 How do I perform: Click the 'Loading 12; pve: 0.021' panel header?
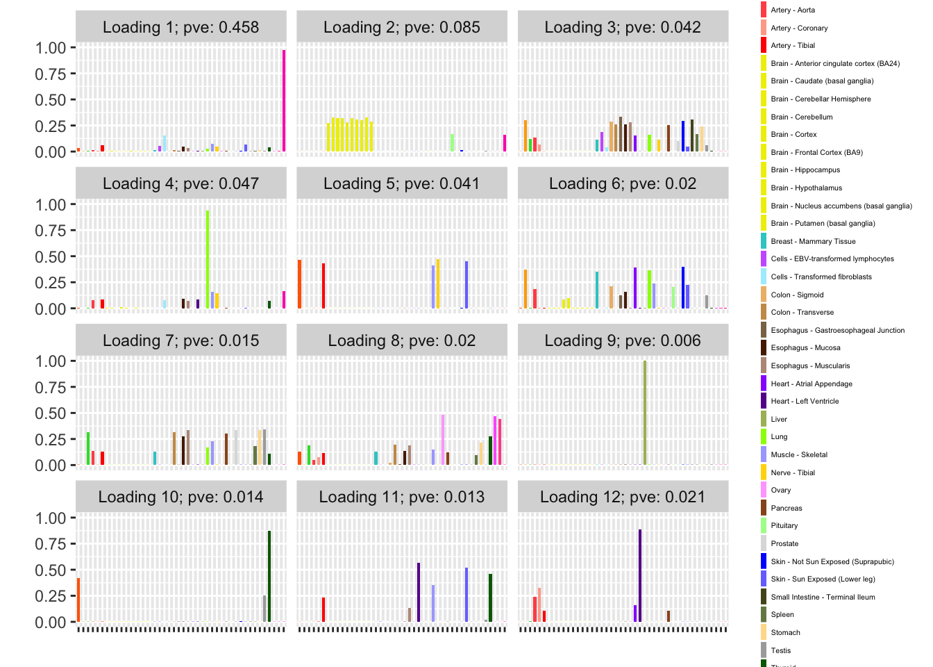(623, 497)
